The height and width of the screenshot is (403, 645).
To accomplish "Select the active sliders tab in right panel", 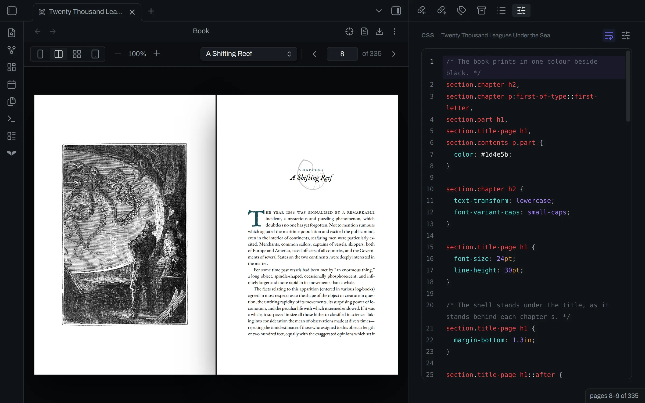I will pos(521,11).
